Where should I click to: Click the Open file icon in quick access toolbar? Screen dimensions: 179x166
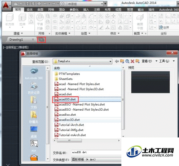pyautogui.click(x=21, y=4)
